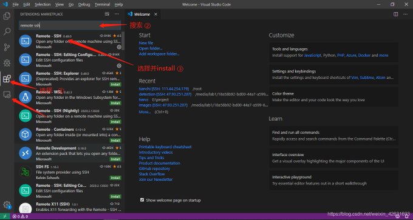Screen dimensions: 413x220
Task: Install Remote - SSH: Explorer extension
Action: pyautogui.click(x=115, y=84)
